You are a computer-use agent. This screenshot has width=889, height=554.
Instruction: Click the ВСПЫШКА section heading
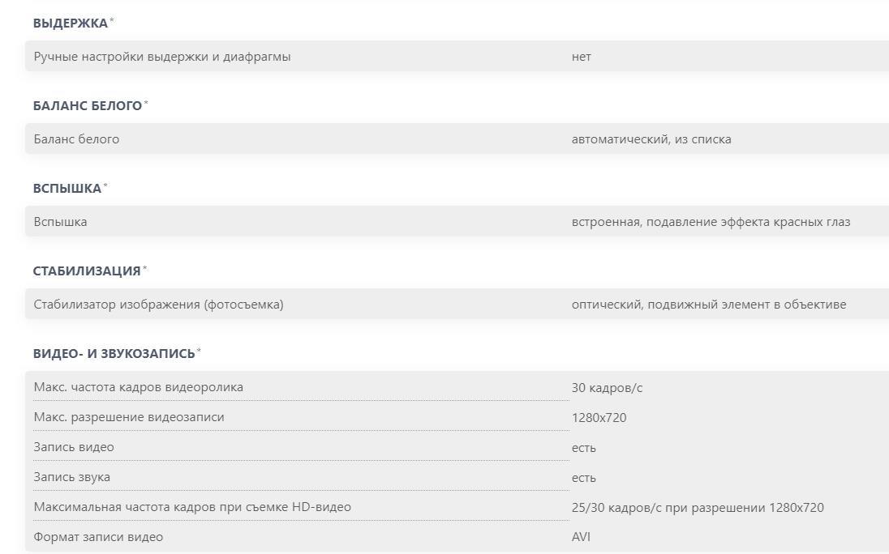(x=67, y=189)
